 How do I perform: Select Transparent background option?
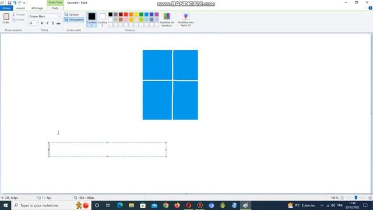pyautogui.click(x=74, y=20)
